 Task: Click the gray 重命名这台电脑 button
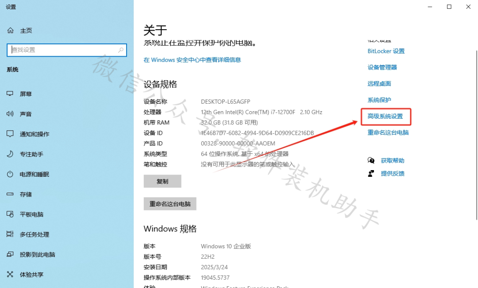click(170, 204)
